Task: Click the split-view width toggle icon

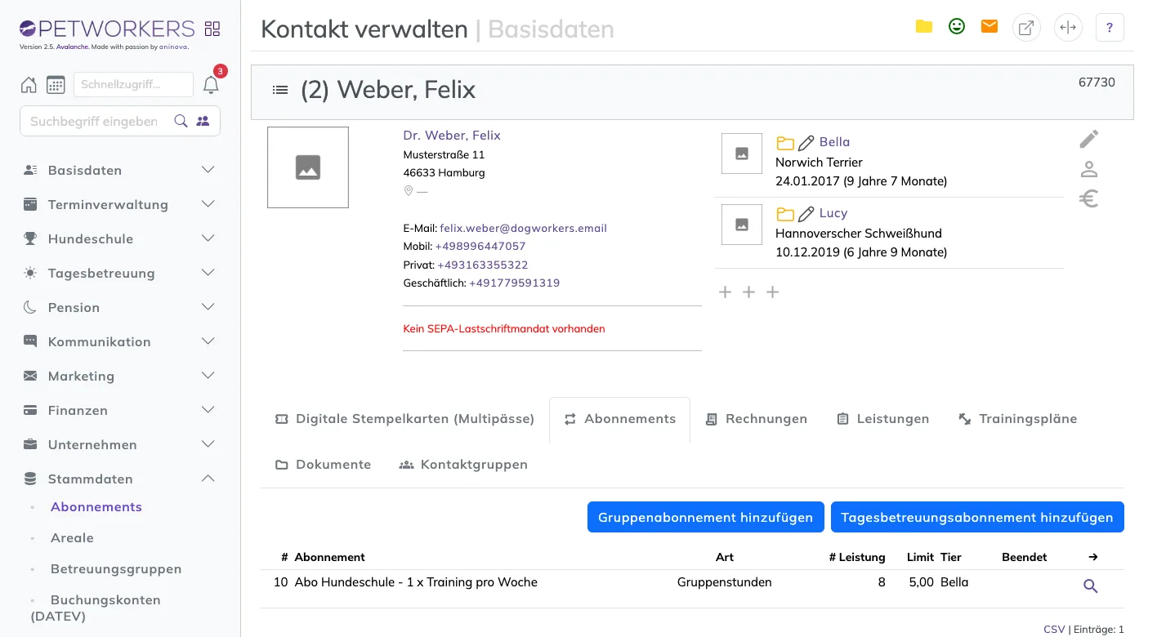Action: click(1067, 28)
